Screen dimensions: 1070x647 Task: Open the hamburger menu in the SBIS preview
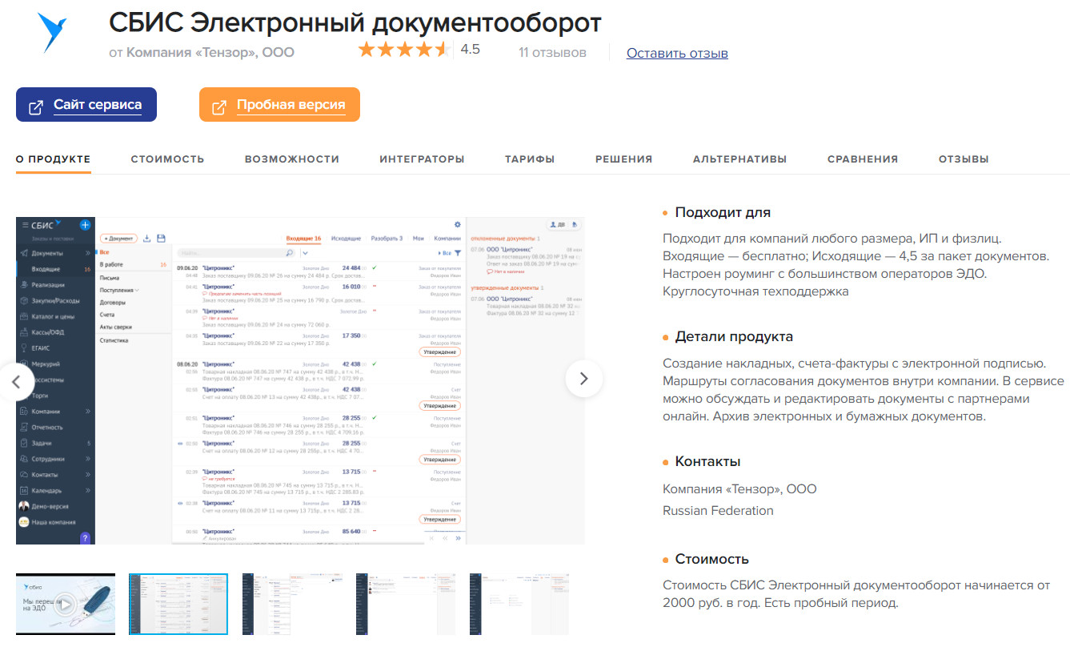point(26,225)
